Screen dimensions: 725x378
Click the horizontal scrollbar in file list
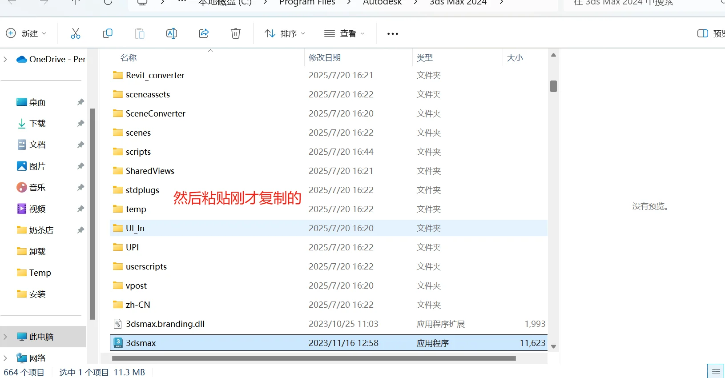tap(314, 358)
